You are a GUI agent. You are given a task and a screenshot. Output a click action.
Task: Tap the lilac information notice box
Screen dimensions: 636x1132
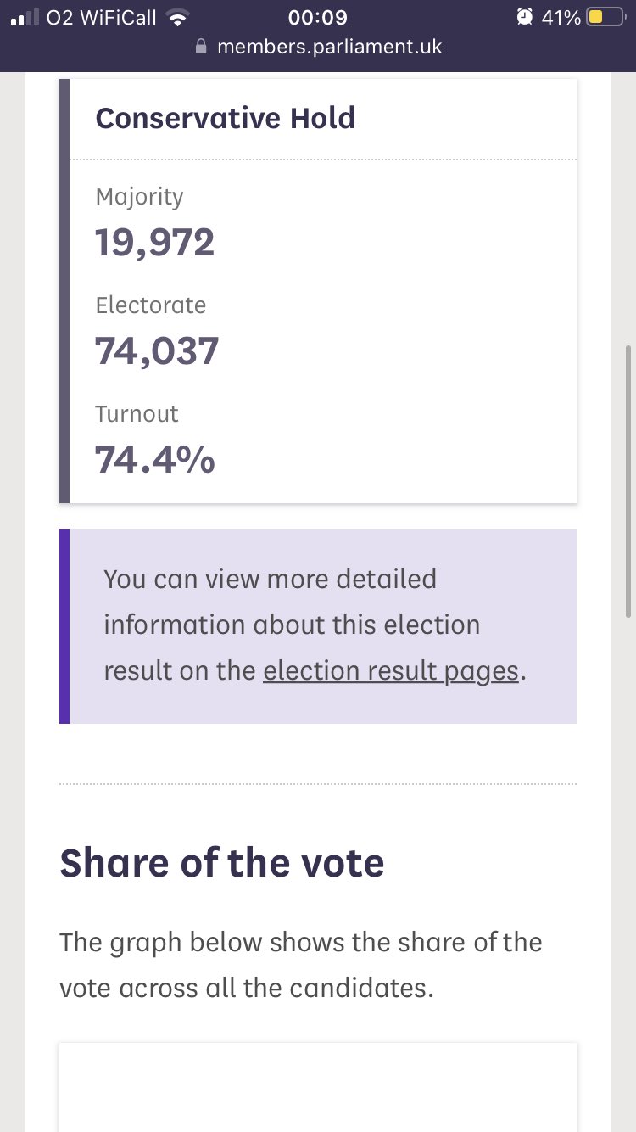tap(318, 626)
